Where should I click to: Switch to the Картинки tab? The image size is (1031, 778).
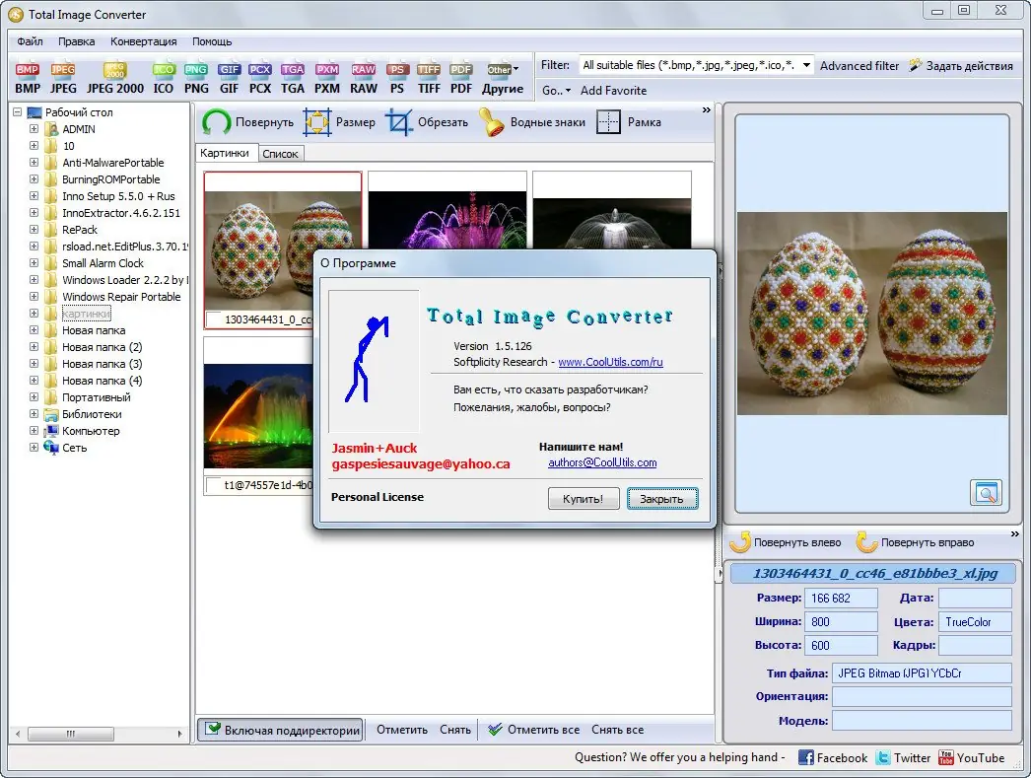225,153
